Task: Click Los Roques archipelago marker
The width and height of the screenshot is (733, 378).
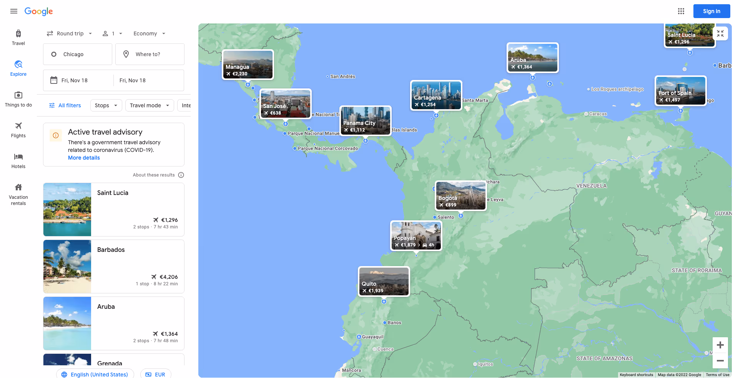Action: [x=588, y=89]
